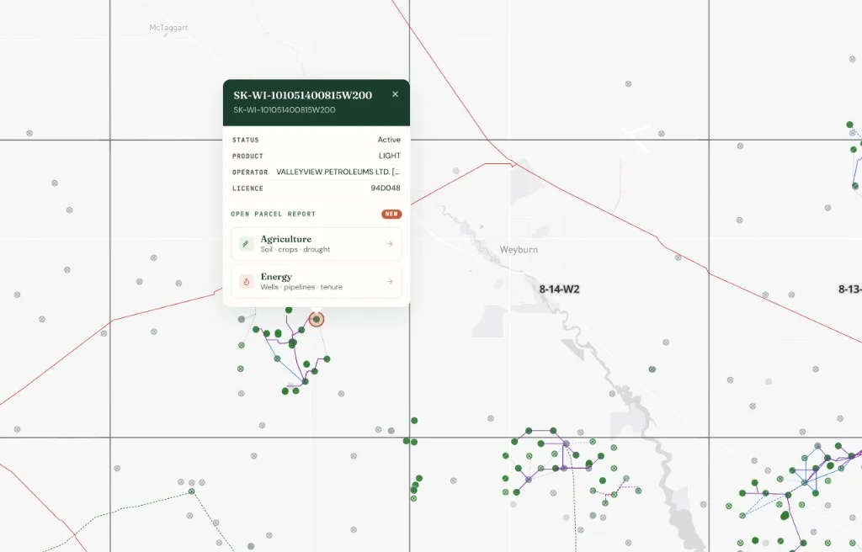
Task: Click the arrow on the Energy card
Action: (x=390, y=282)
